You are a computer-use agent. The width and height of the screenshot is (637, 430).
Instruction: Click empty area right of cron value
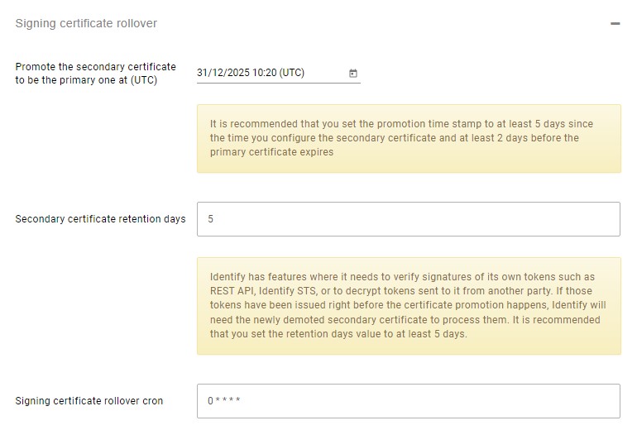click(429, 401)
